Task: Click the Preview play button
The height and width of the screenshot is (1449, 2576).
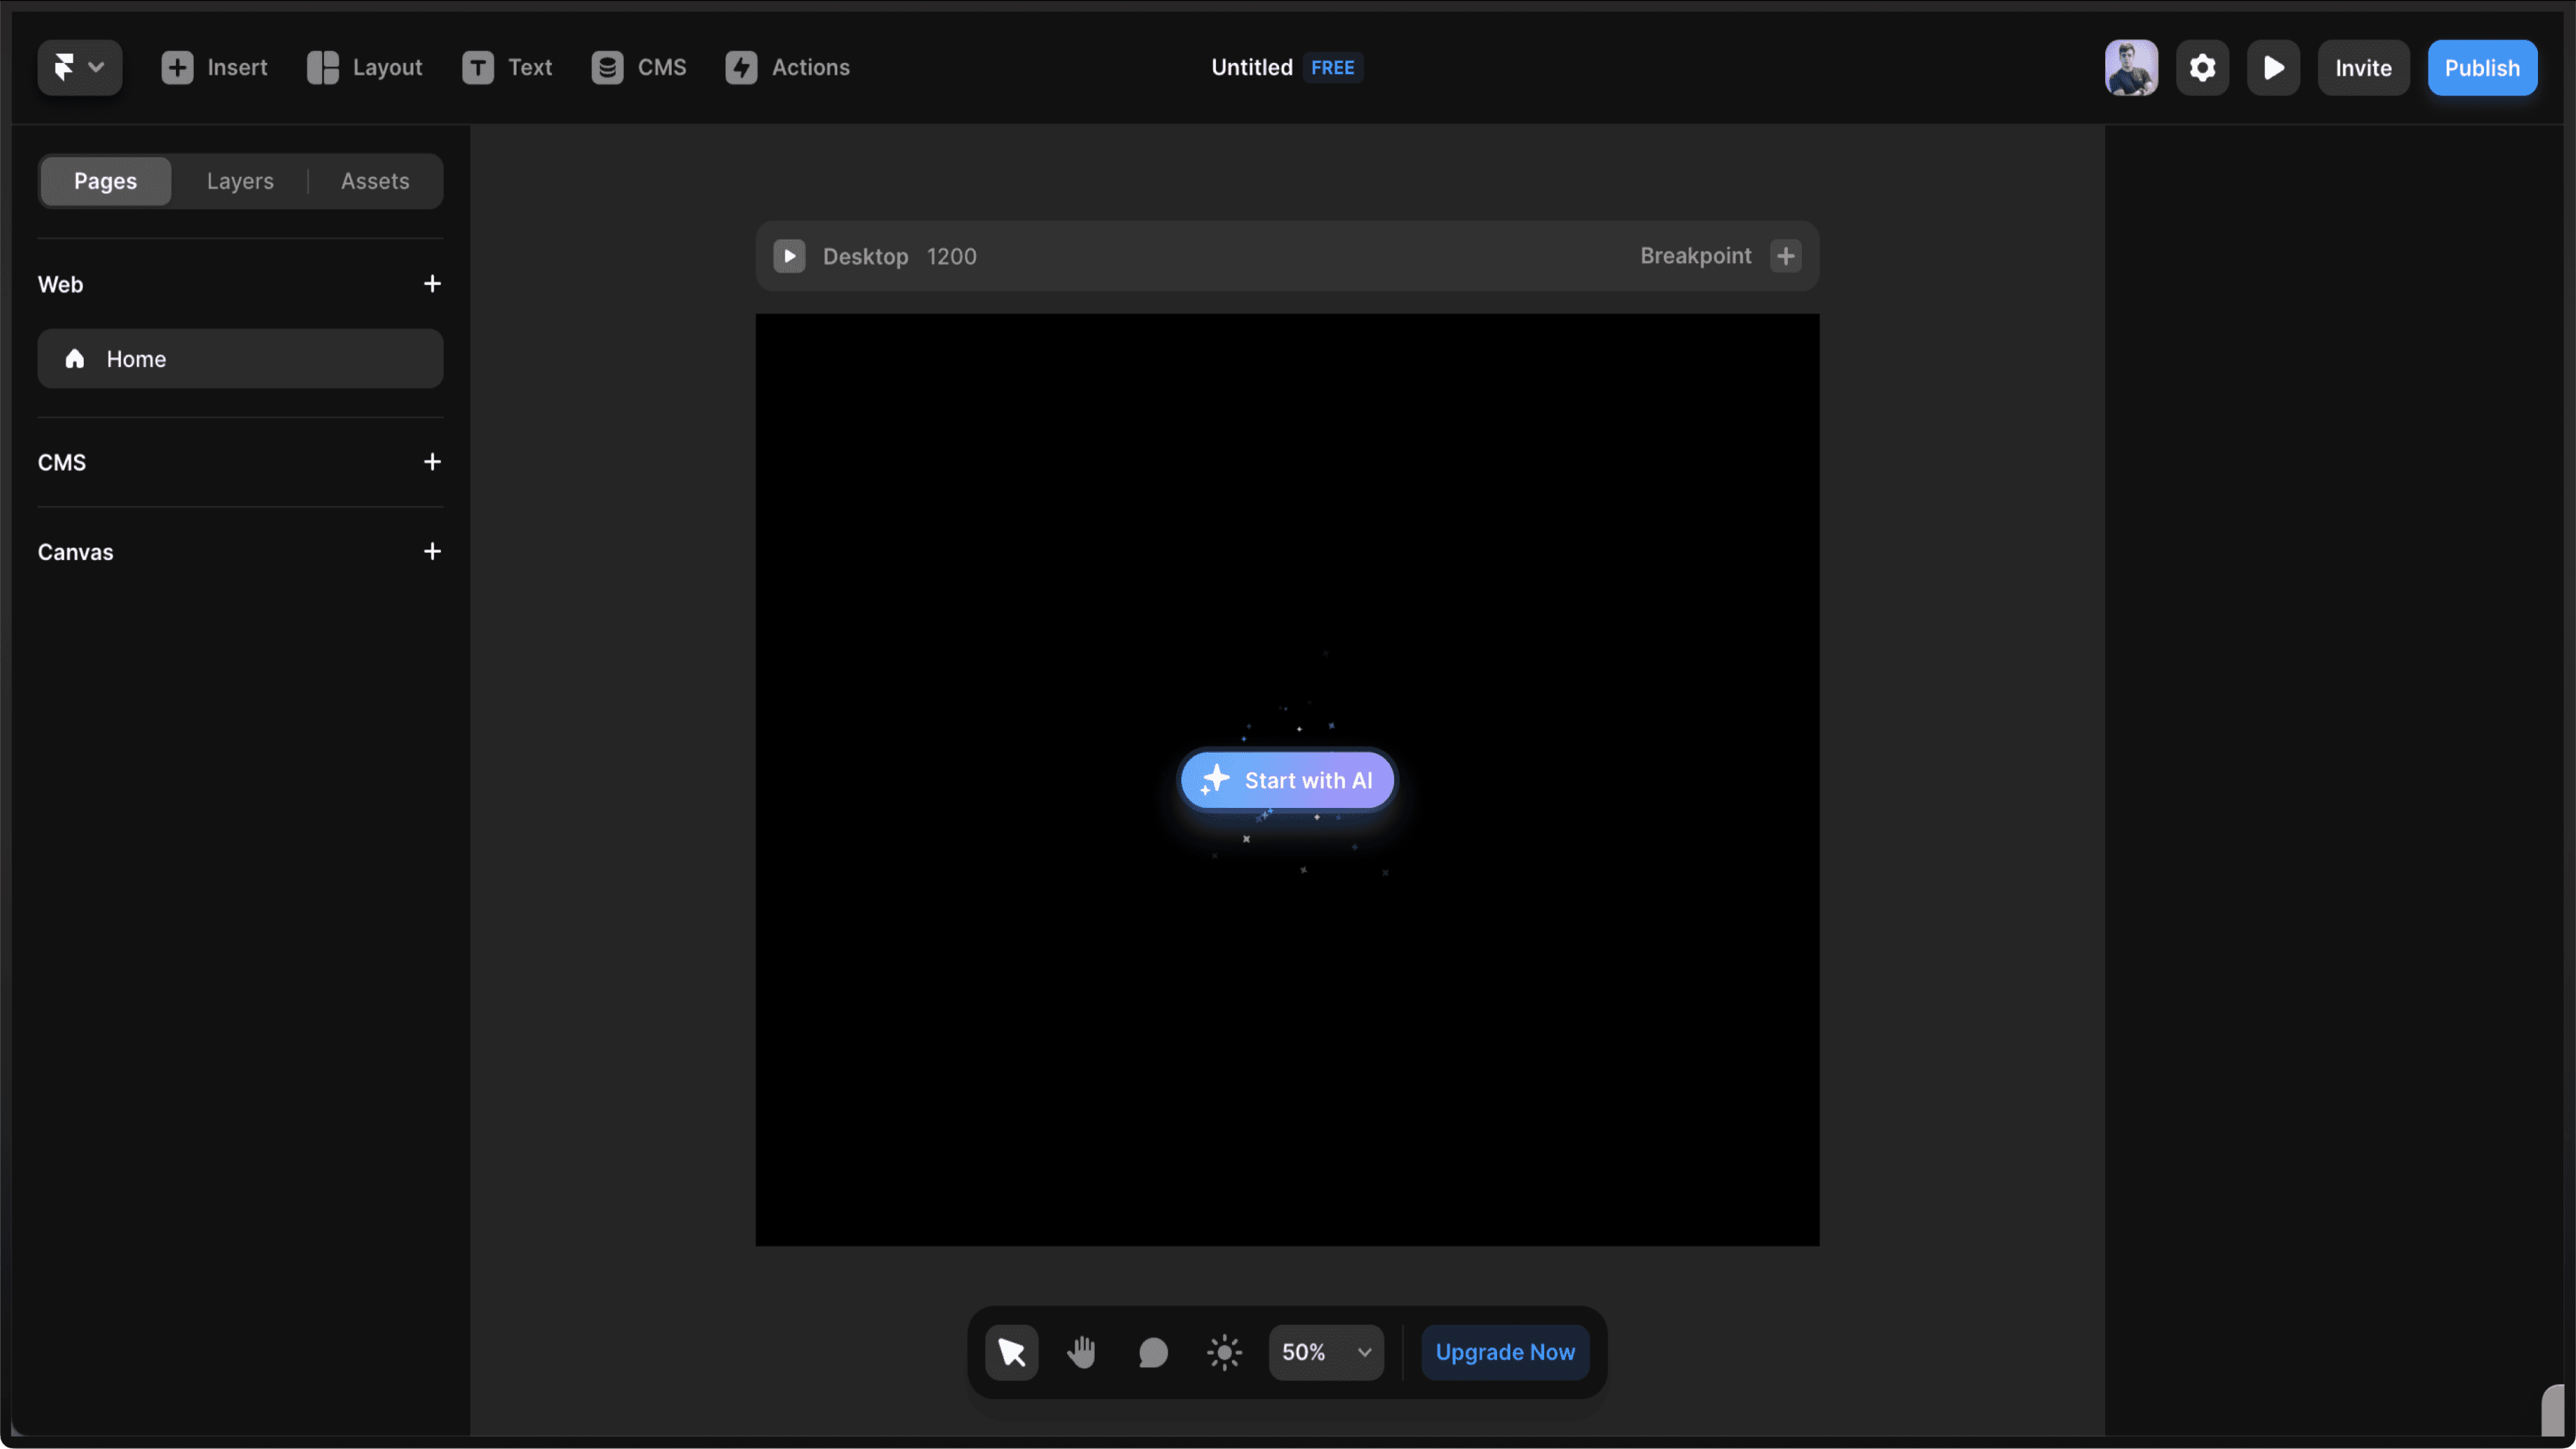Action: pyautogui.click(x=2273, y=68)
